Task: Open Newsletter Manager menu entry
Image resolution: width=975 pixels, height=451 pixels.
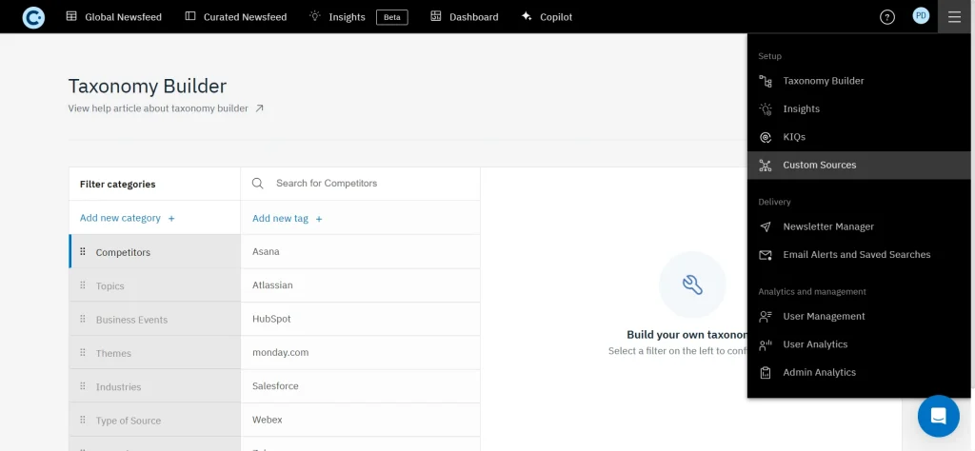Action: pos(827,227)
